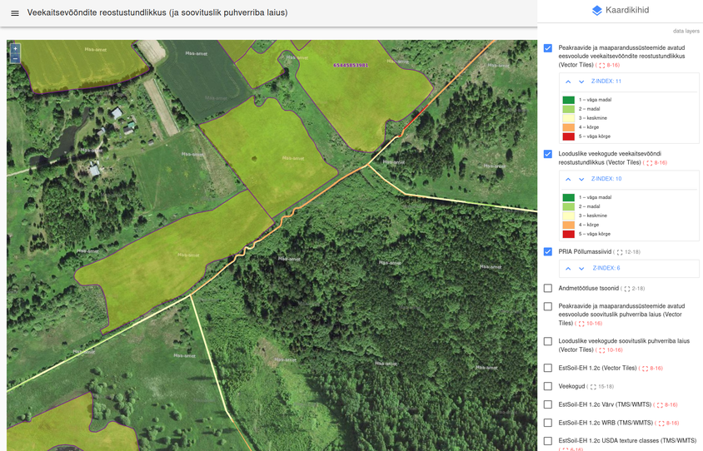703x451 pixels.
Task: Open the hamburger menu
Action: click(14, 13)
